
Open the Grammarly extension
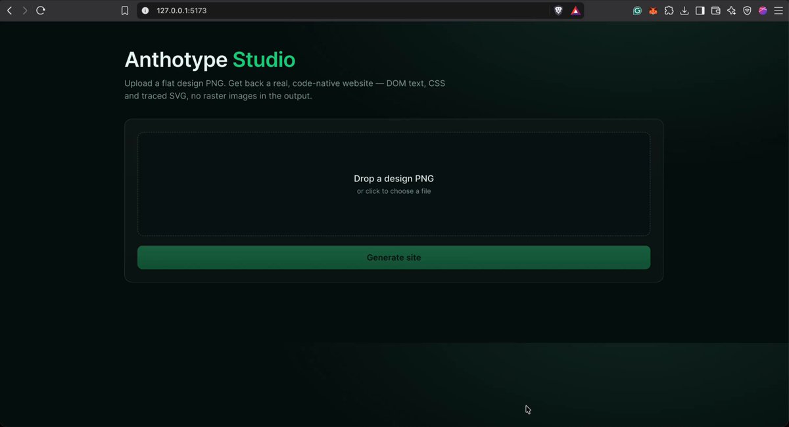click(x=637, y=11)
